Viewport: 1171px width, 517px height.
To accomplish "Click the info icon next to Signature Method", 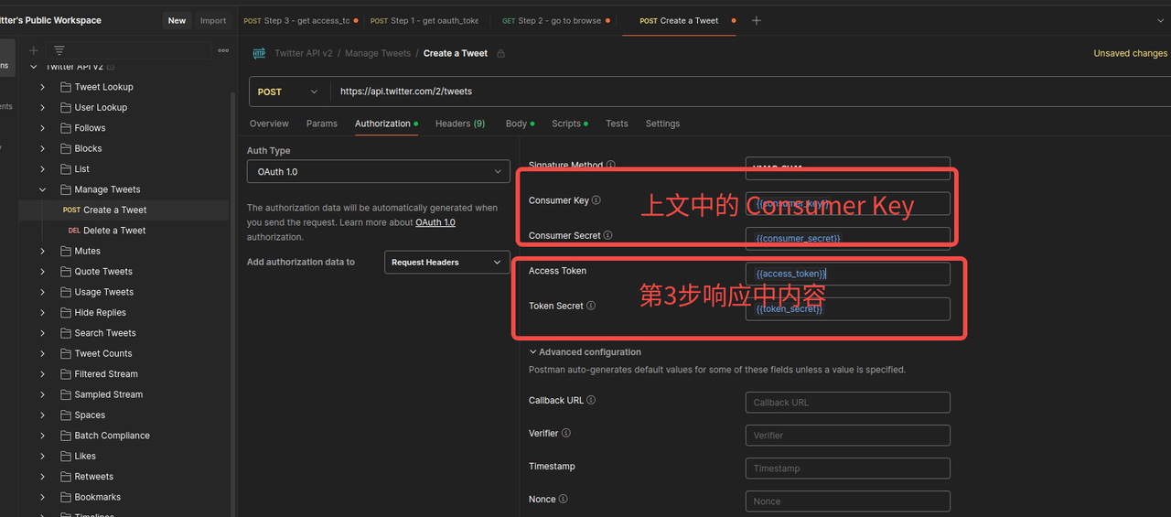I will [611, 166].
